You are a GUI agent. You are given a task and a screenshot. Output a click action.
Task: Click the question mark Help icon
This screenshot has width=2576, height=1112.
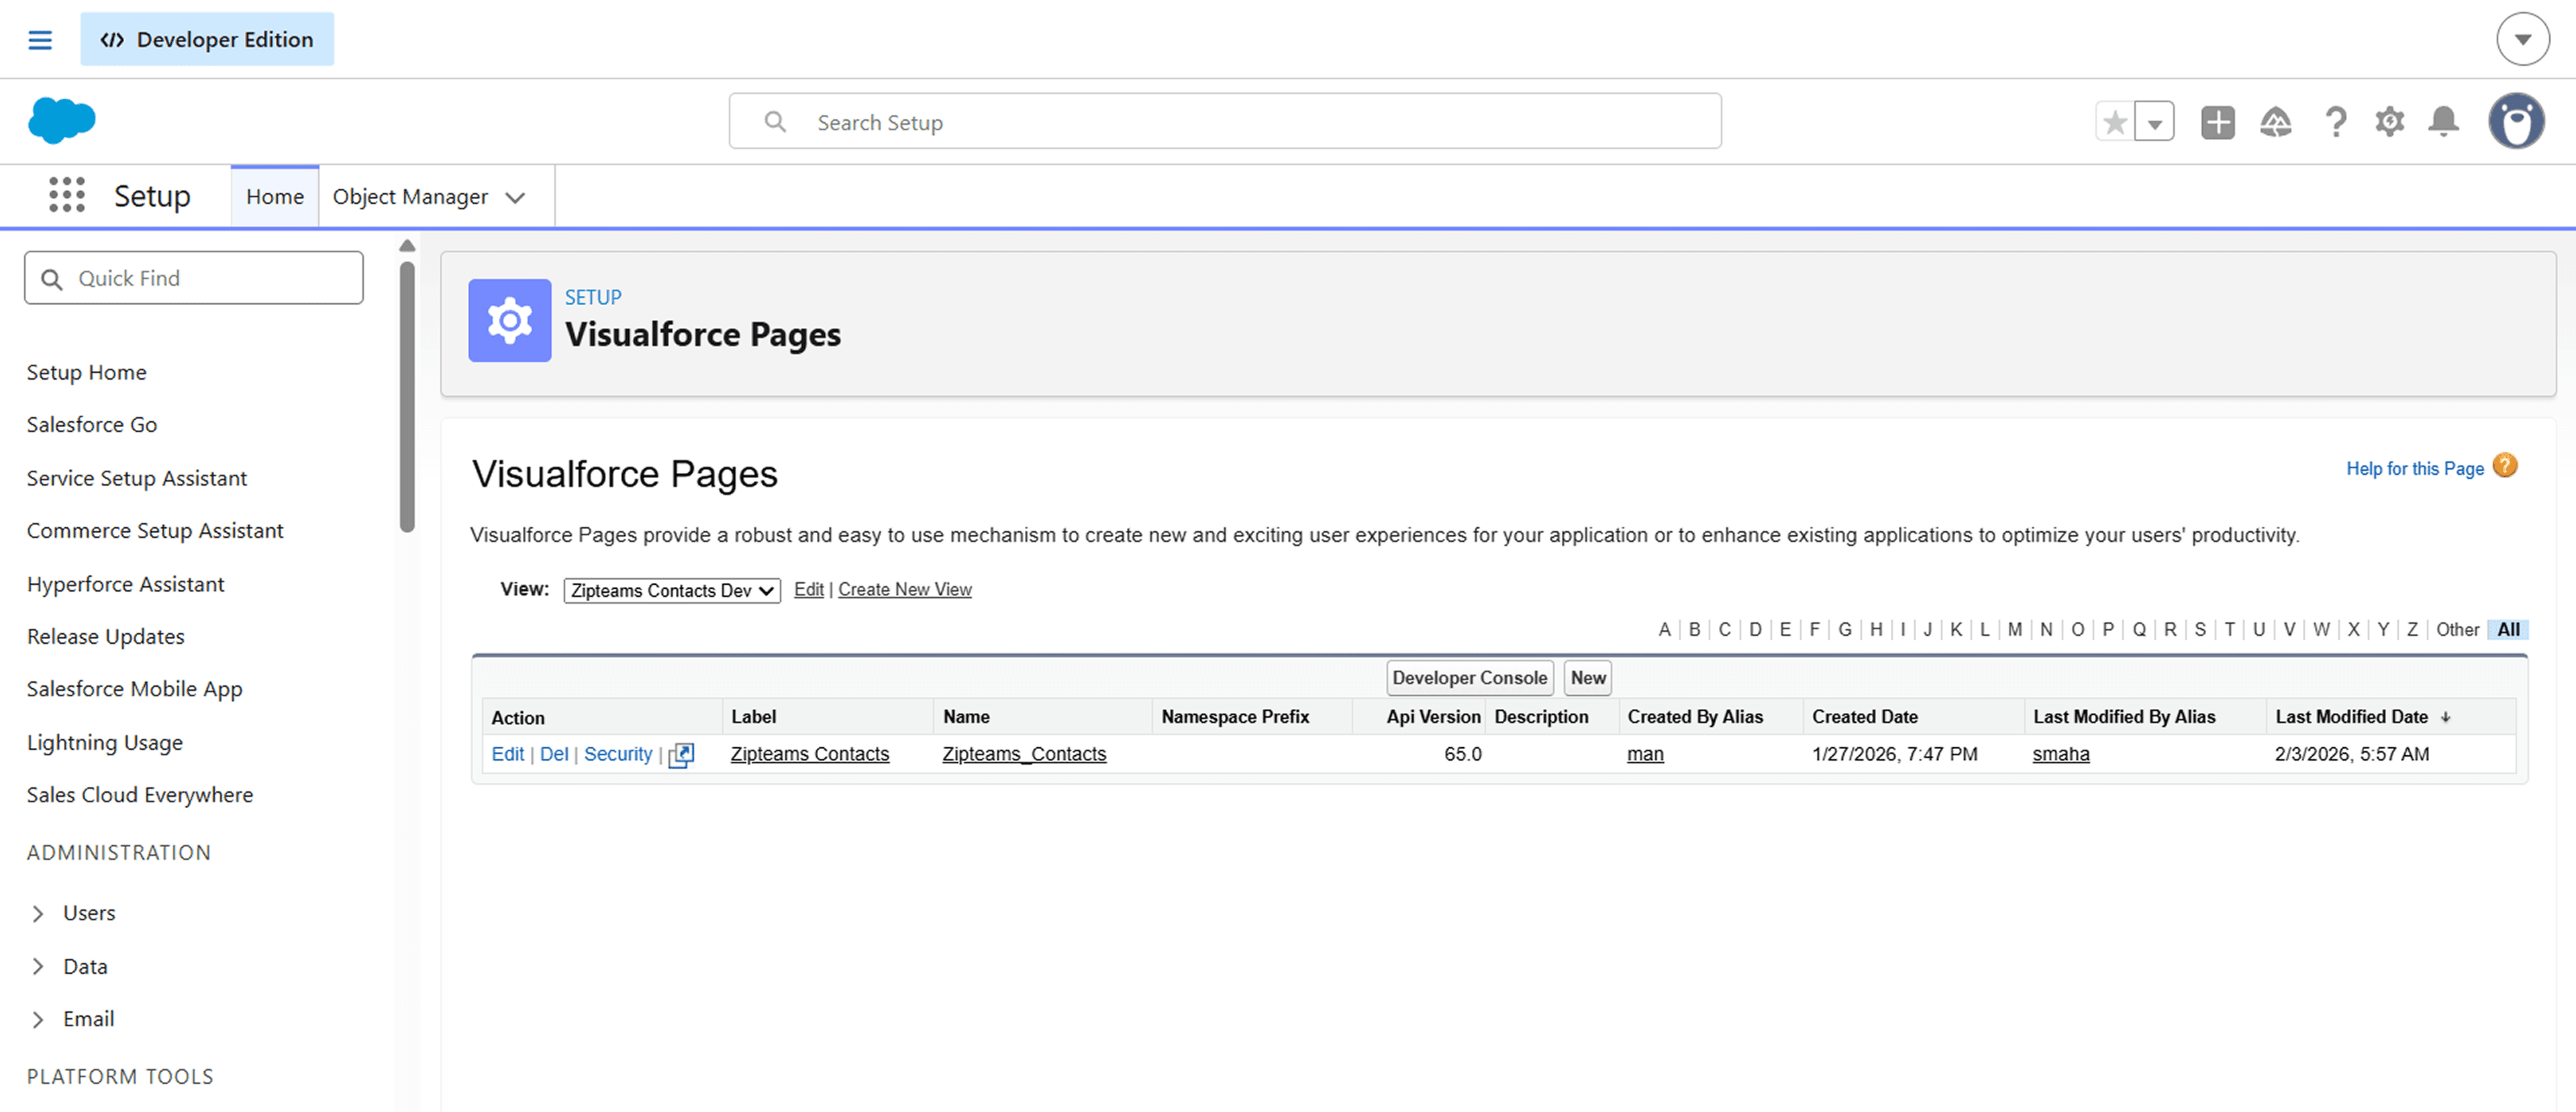[2335, 122]
